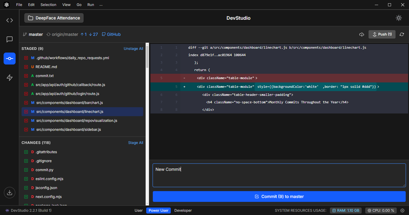Open the Run menu

(91, 5)
